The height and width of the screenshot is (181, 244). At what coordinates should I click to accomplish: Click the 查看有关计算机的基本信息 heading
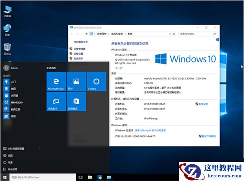click(130, 44)
